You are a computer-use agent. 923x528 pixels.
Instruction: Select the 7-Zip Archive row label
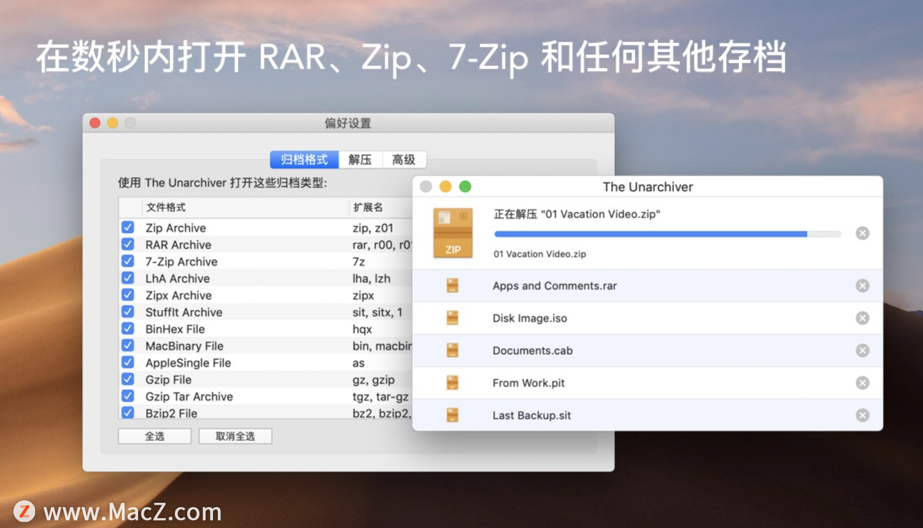(x=182, y=262)
